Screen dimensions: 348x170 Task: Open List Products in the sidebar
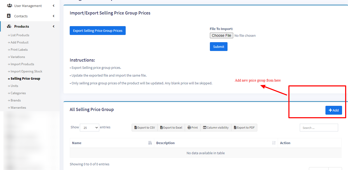click(x=20, y=35)
